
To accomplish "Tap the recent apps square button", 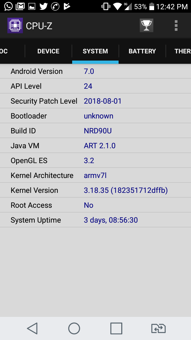I will point(116,328).
